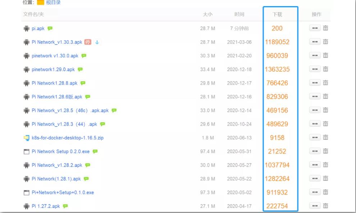Image resolution: width=356 pixels, height=213 pixels.
Task: Click the 文件名/夹 column header
Action: (33, 14)
